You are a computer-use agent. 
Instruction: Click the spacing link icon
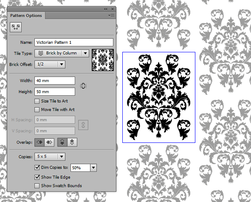[83, 125]
